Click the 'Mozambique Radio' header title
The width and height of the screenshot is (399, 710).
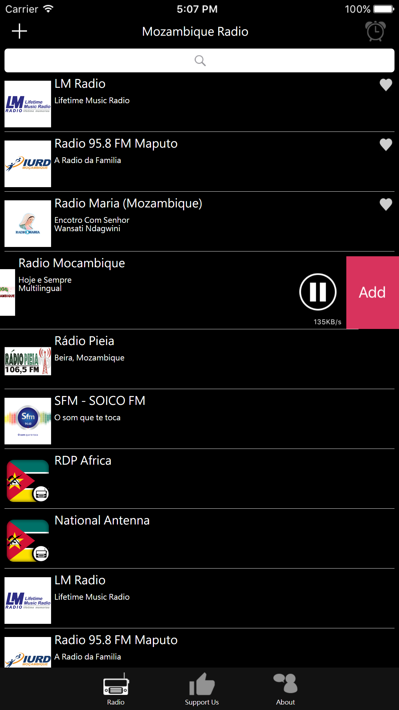(195, 32)
